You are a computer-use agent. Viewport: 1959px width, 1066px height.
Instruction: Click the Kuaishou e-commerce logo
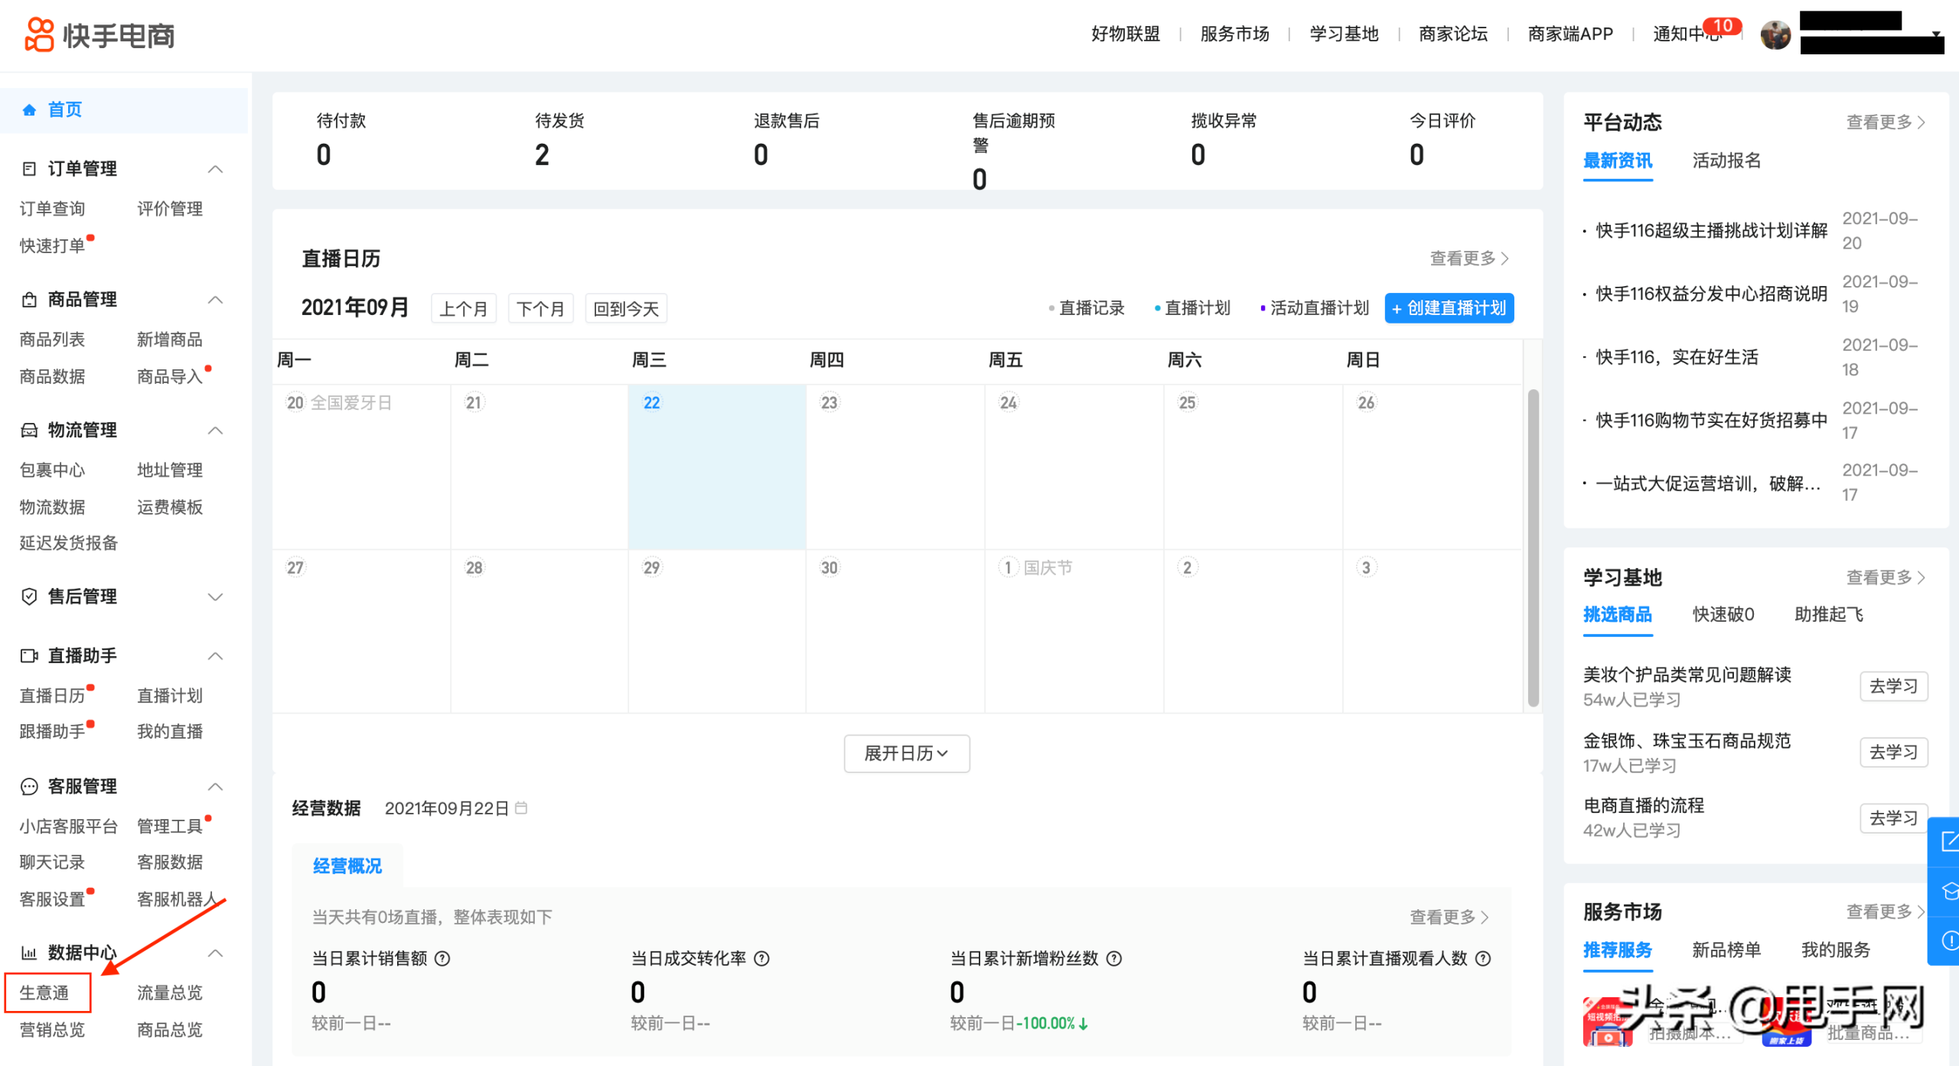(x=100, y=34)
